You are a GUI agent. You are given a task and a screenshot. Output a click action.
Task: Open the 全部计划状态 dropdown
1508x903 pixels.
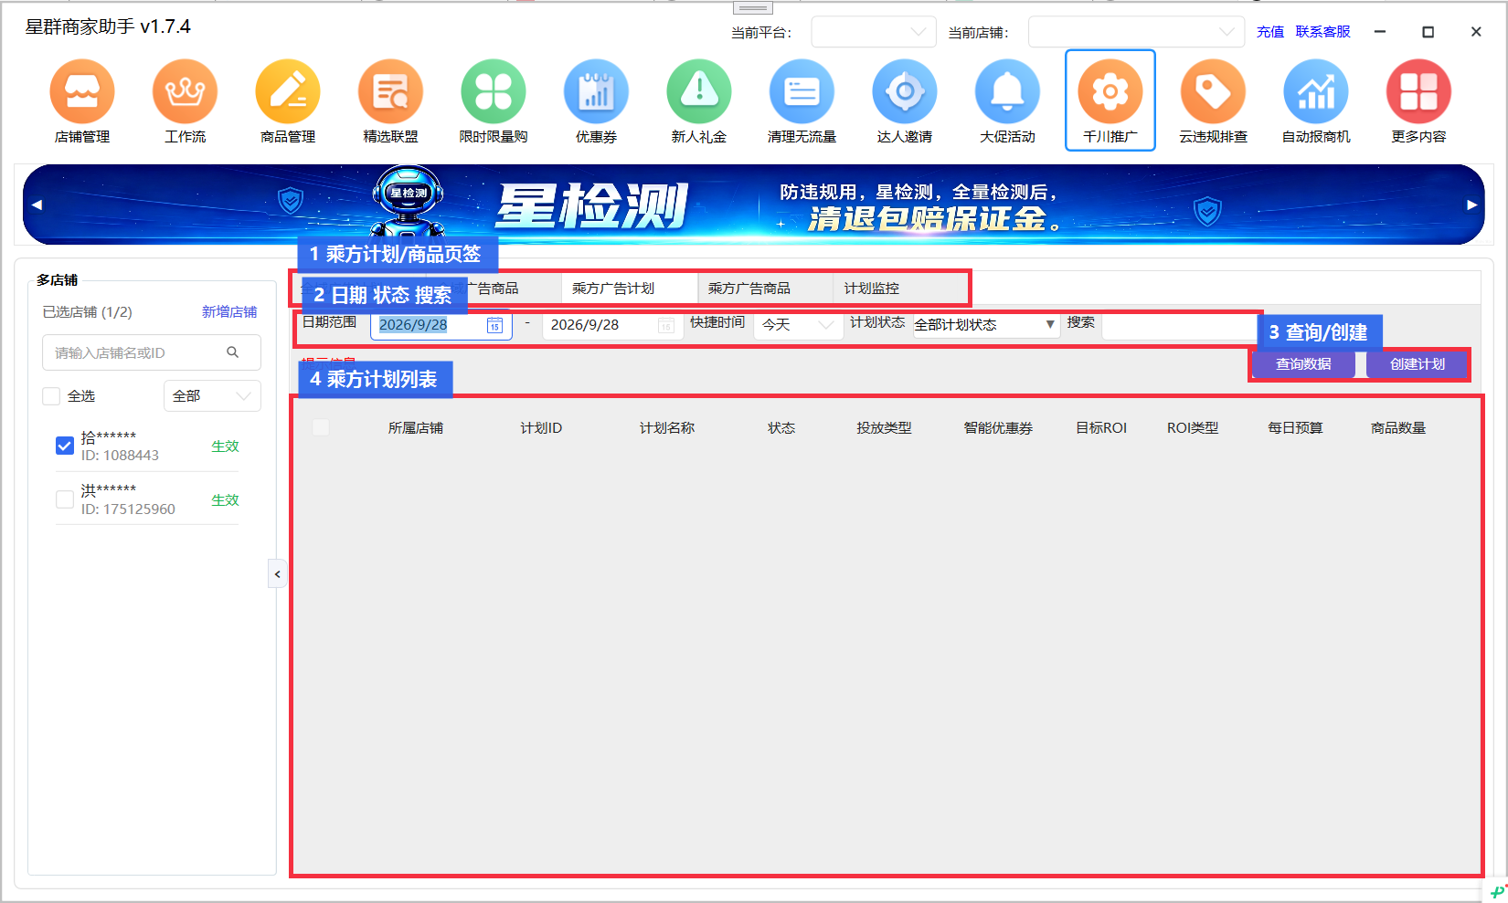(x=986, y=325)
